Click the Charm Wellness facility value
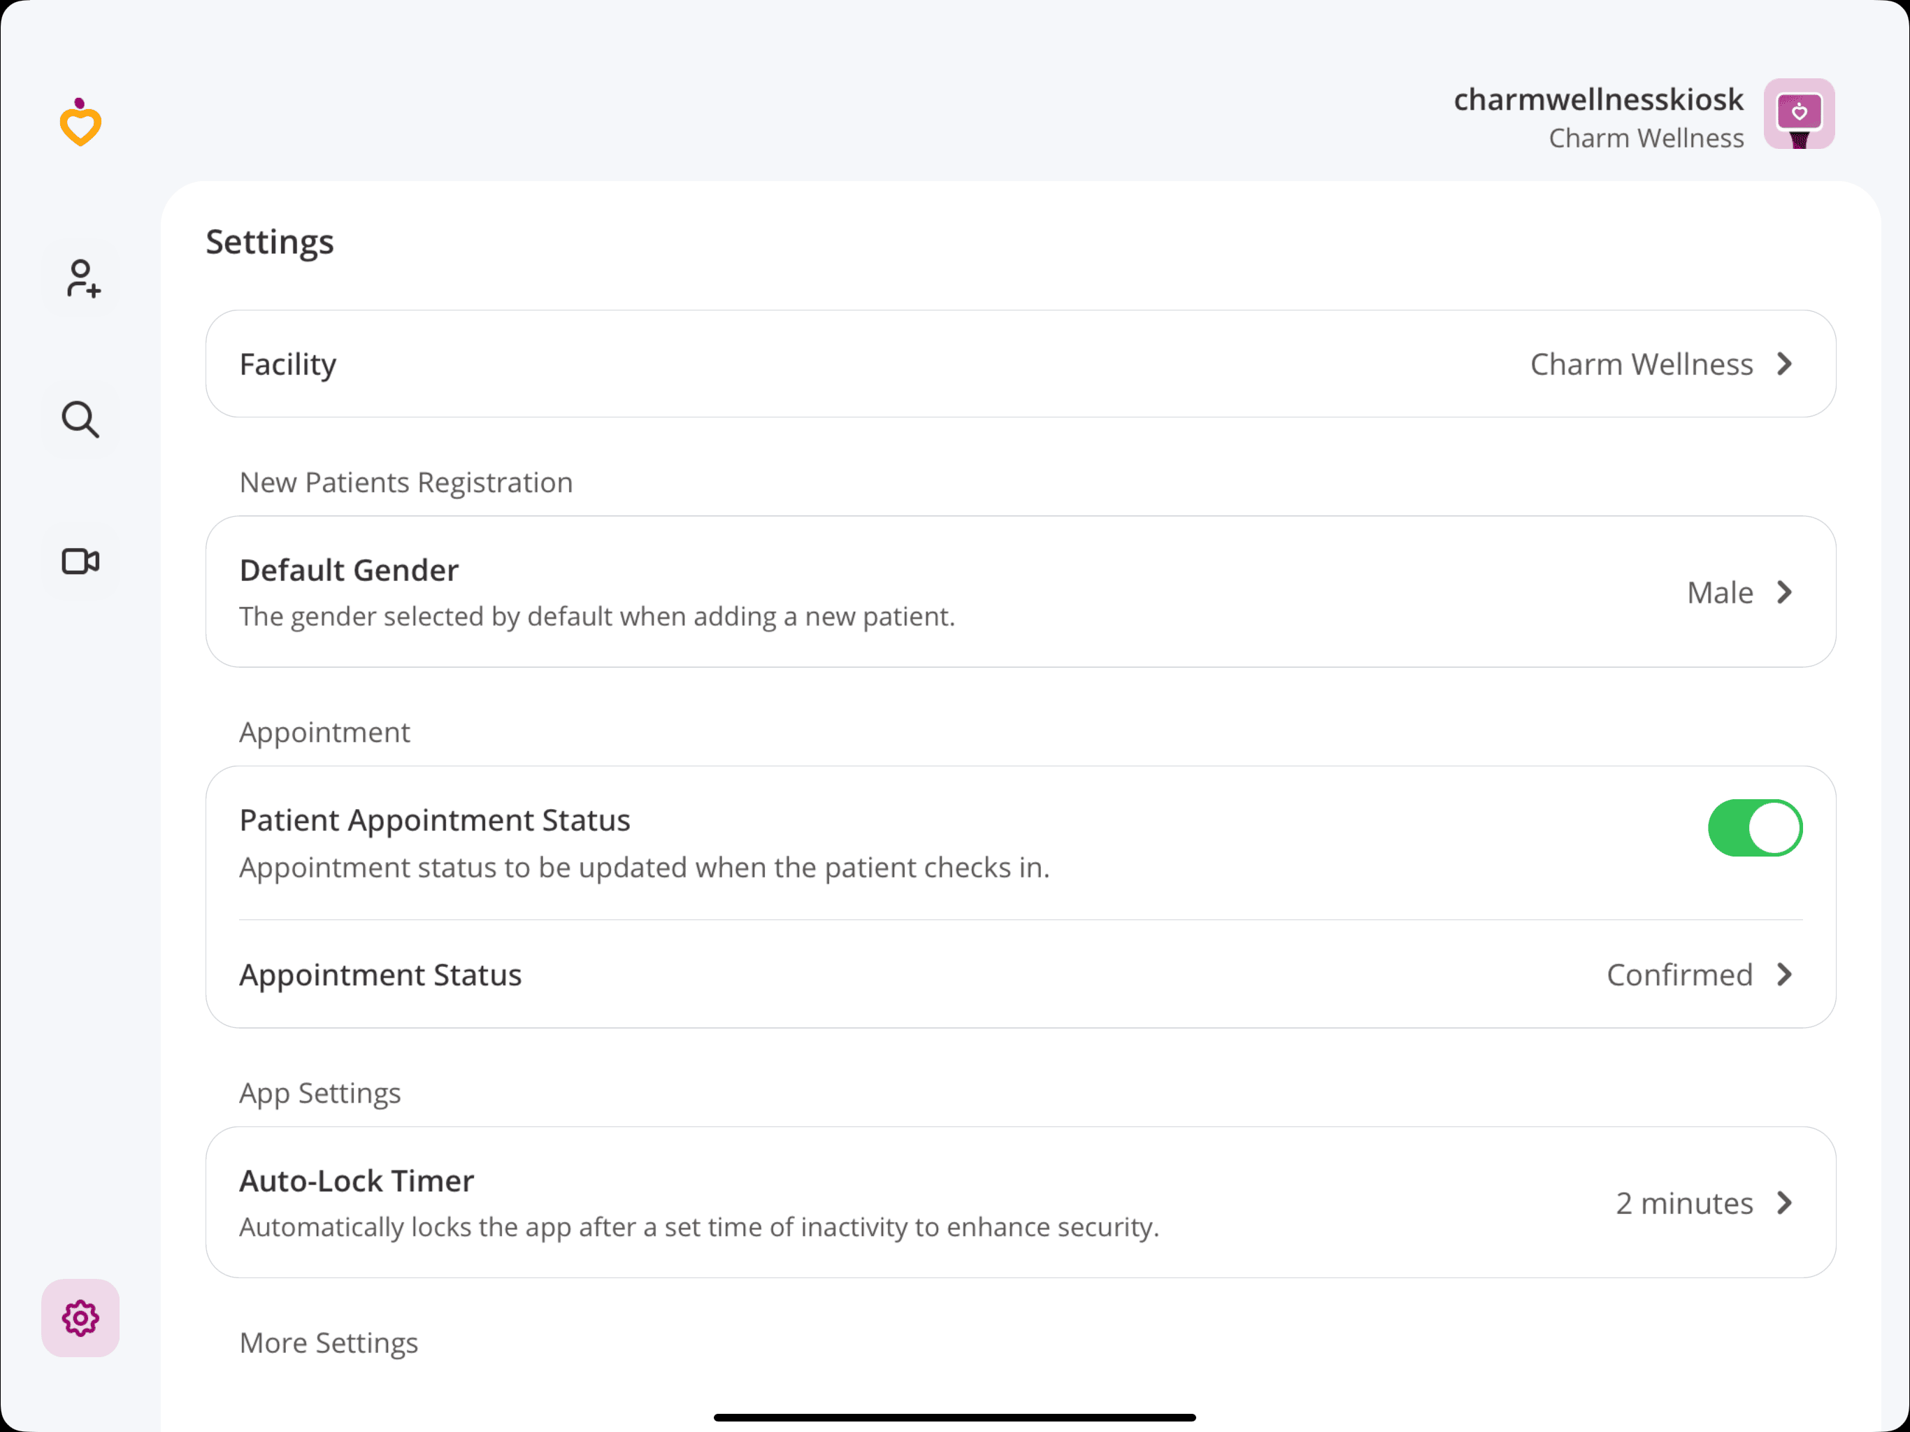The image size is (1910, 1432). 1641,364
